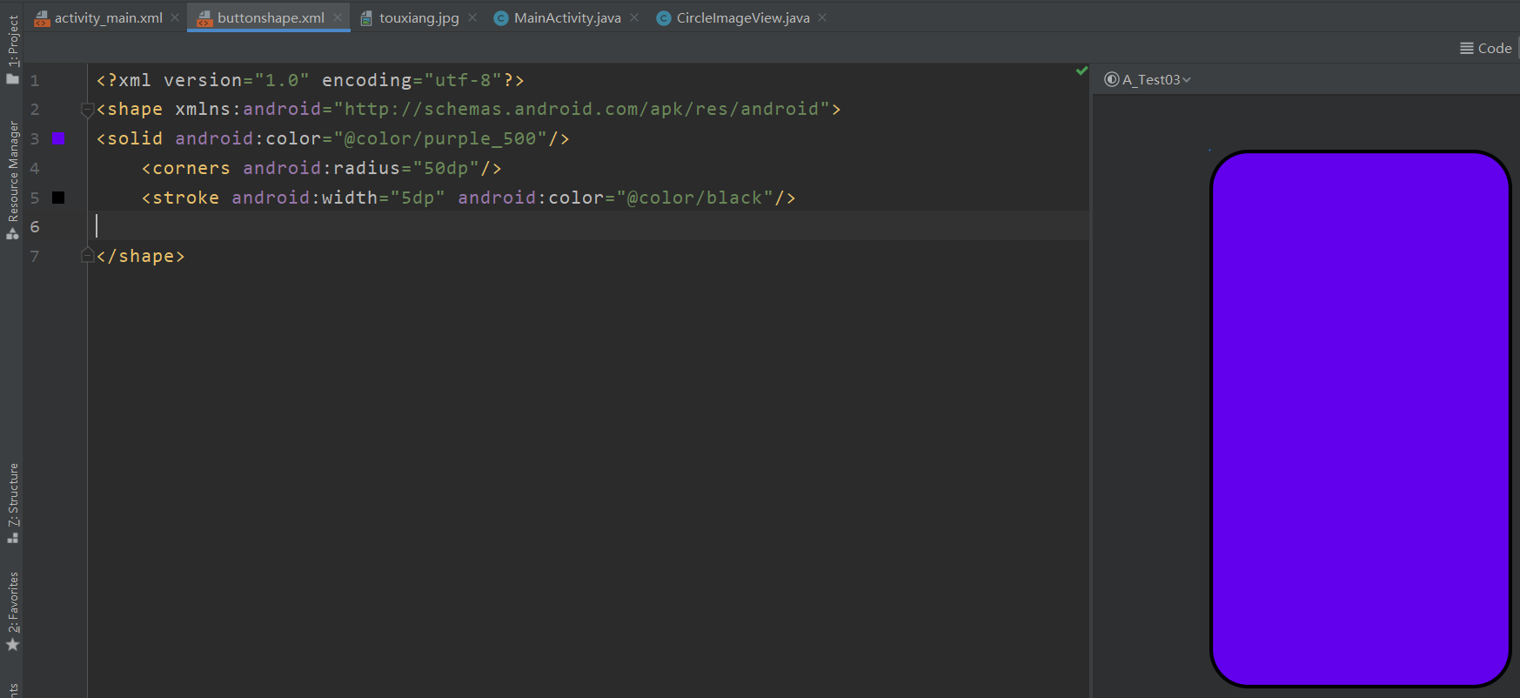Click the CircleImageView.java class icon

point(663,18)
